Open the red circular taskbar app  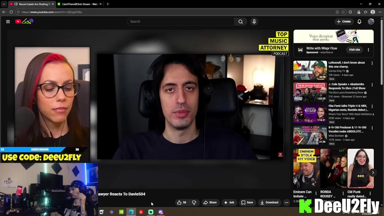point(141,212)
